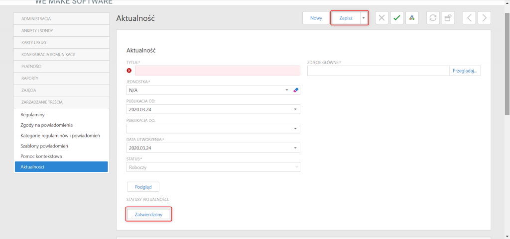Click the grey X cancel icon in toolbar
Screen dimensions: 510x239
tap(382, 18)
